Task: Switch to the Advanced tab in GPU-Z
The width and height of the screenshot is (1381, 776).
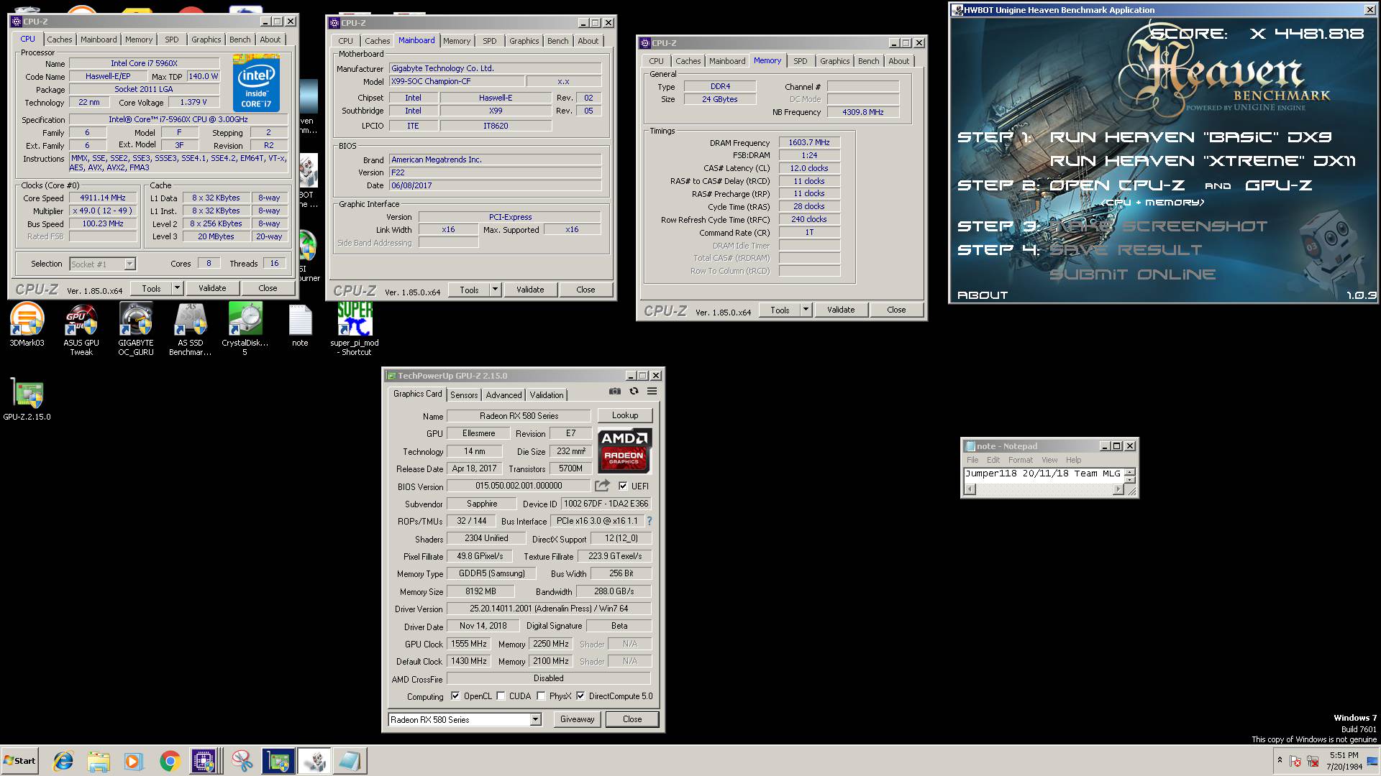Action: click(503, 395)
